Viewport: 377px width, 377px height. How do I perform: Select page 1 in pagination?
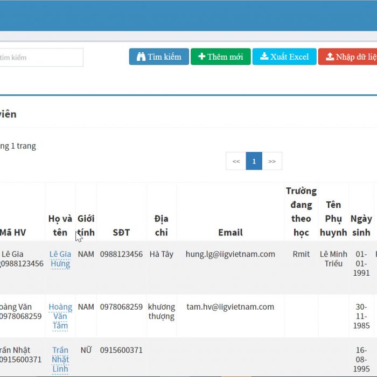click(254, 161)
